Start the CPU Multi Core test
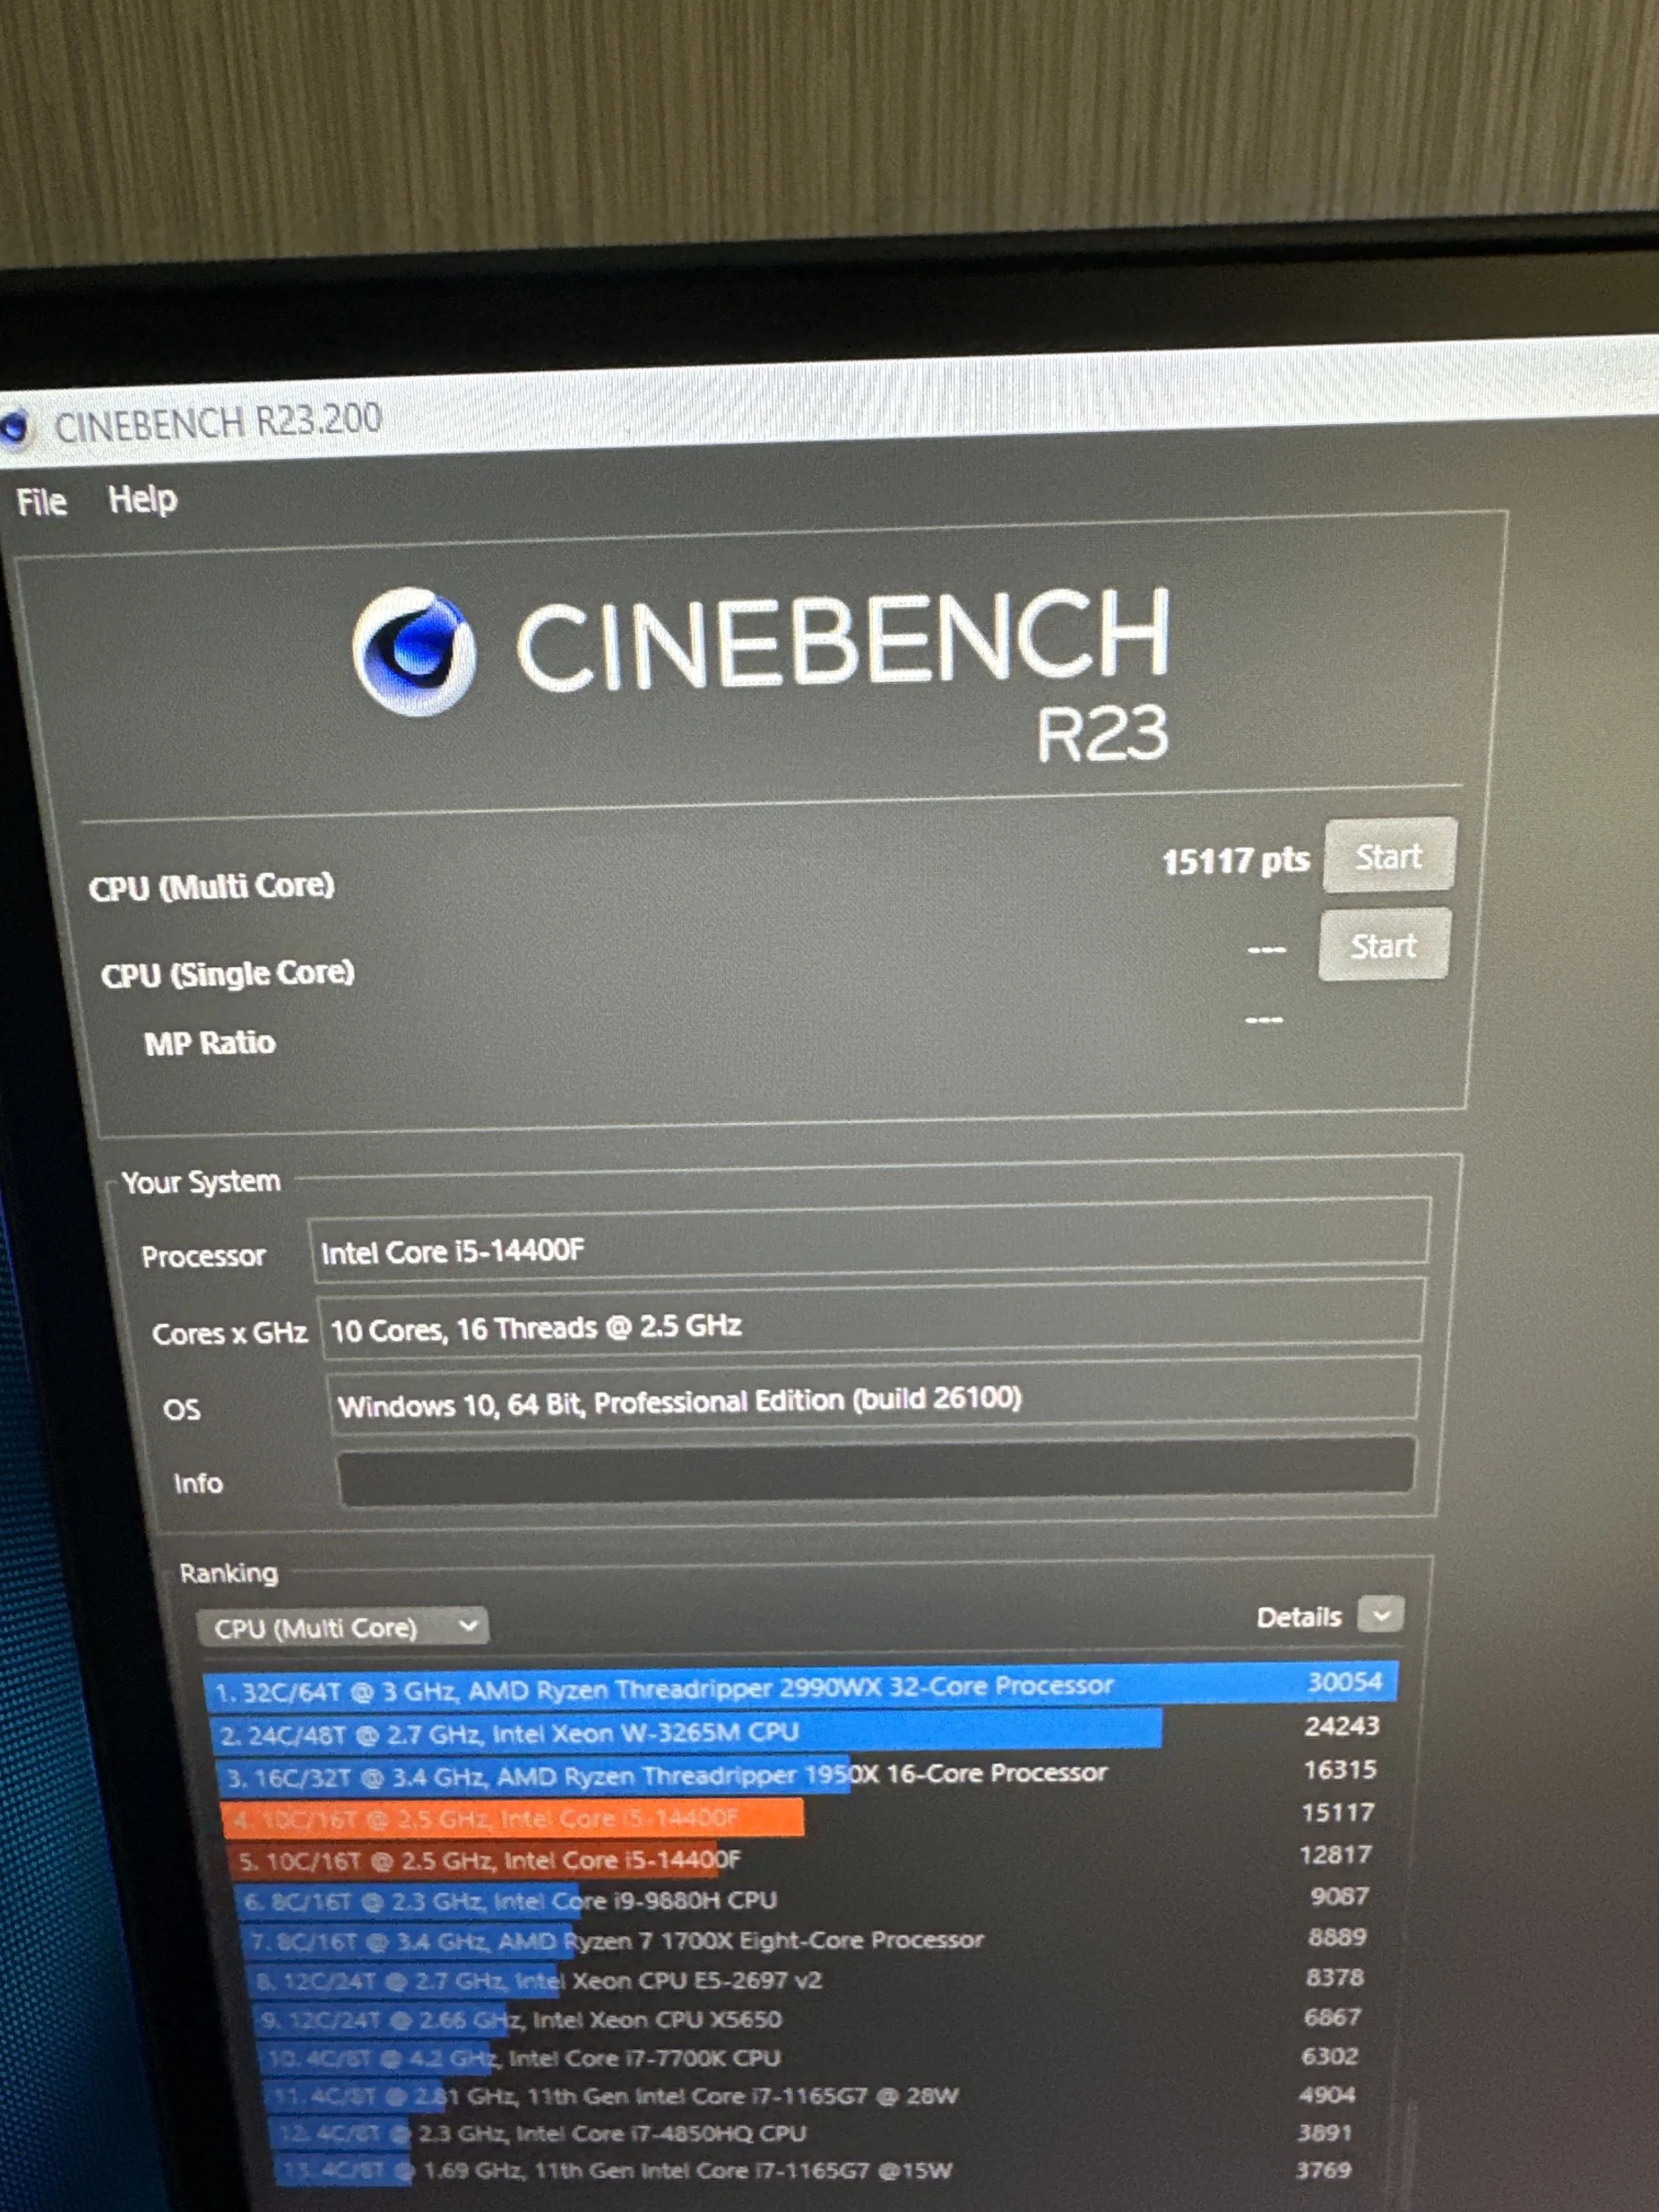The width and height of the screenshot is (1659, 2212). pyautogui.click(x=1388, y=856)
